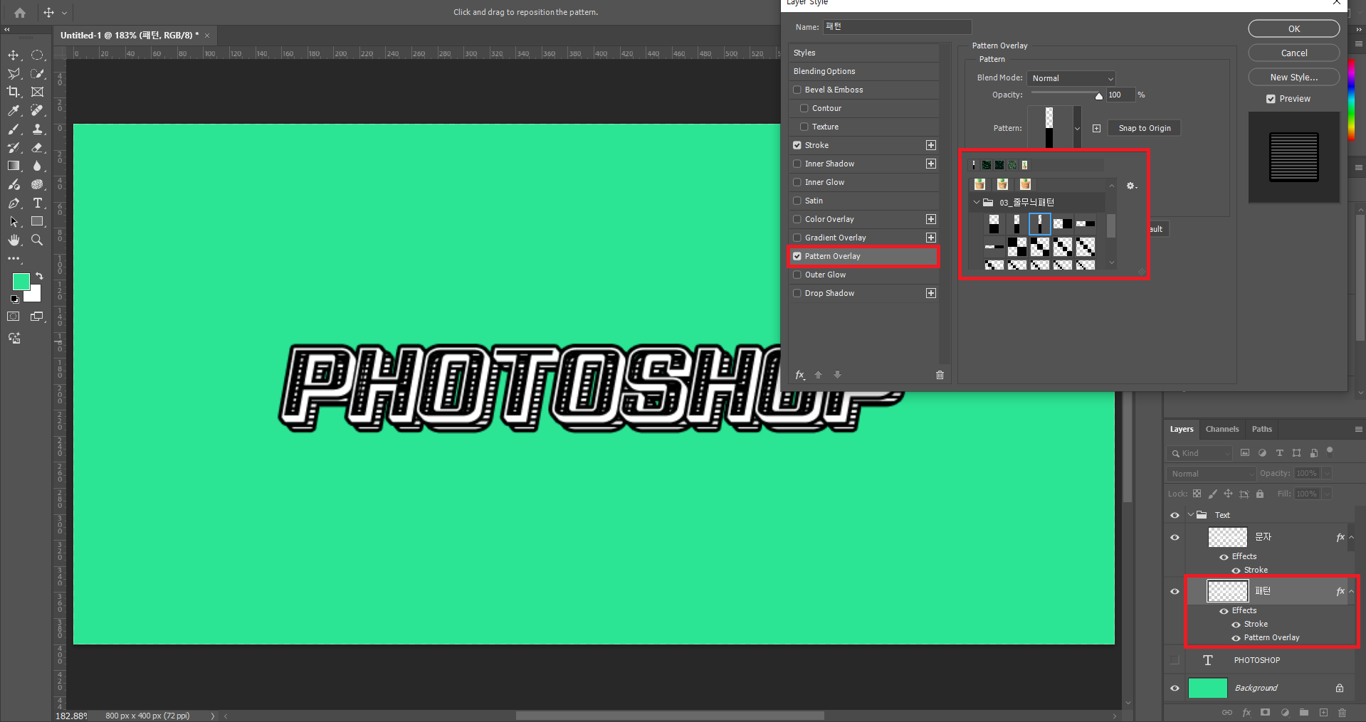
Task: Create new preset from this pattern
Action: click(1096, 128)
